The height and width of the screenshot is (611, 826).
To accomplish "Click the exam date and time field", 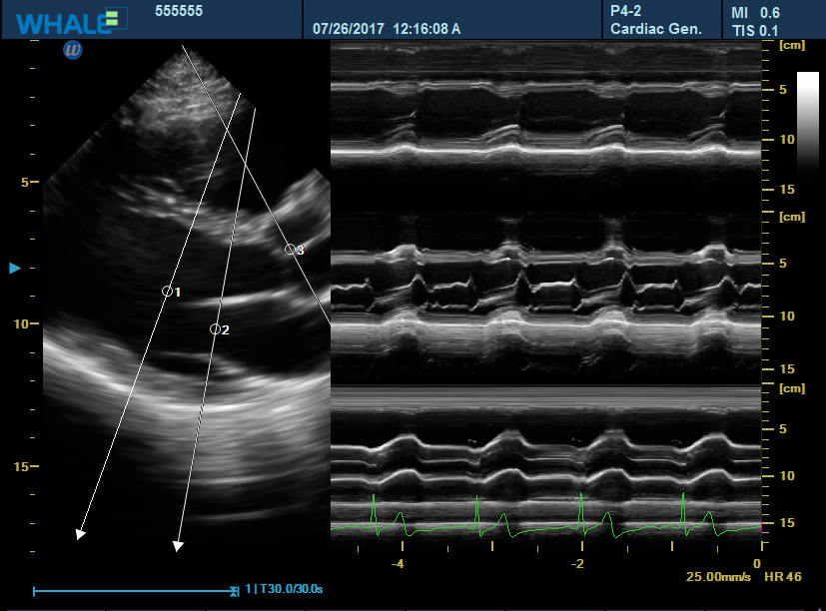I will [x=387, y=29].
